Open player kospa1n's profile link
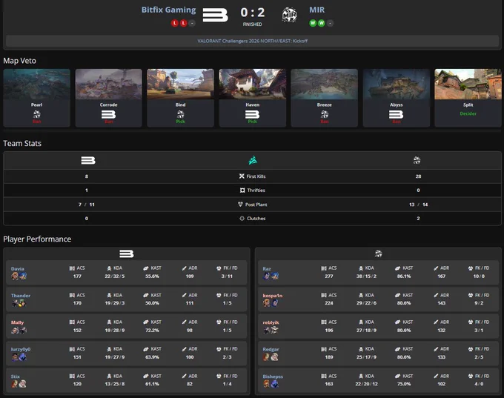This screenshot has width=504, height=398. (x=273, y=296)
